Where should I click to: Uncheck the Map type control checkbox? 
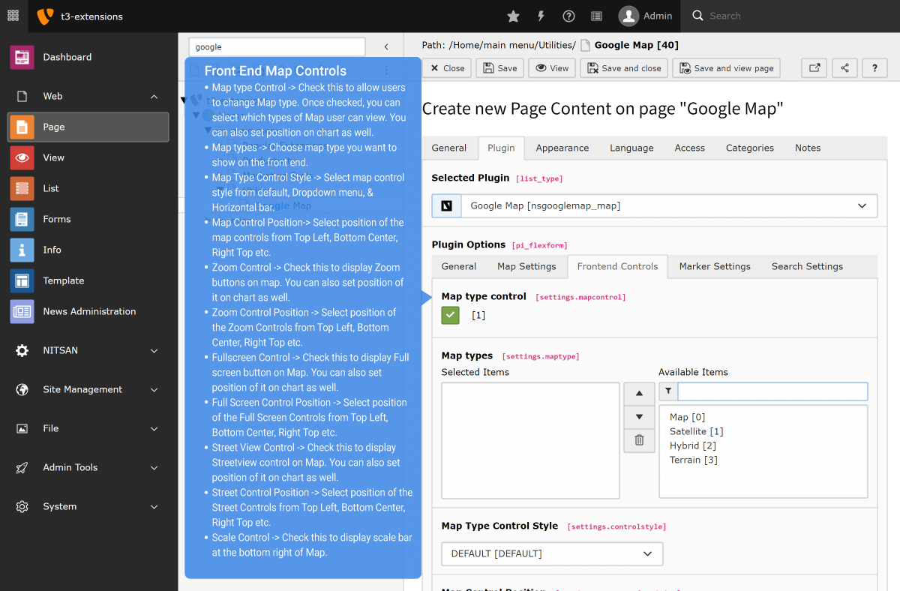pyautogui.click(x=451, y=316)
